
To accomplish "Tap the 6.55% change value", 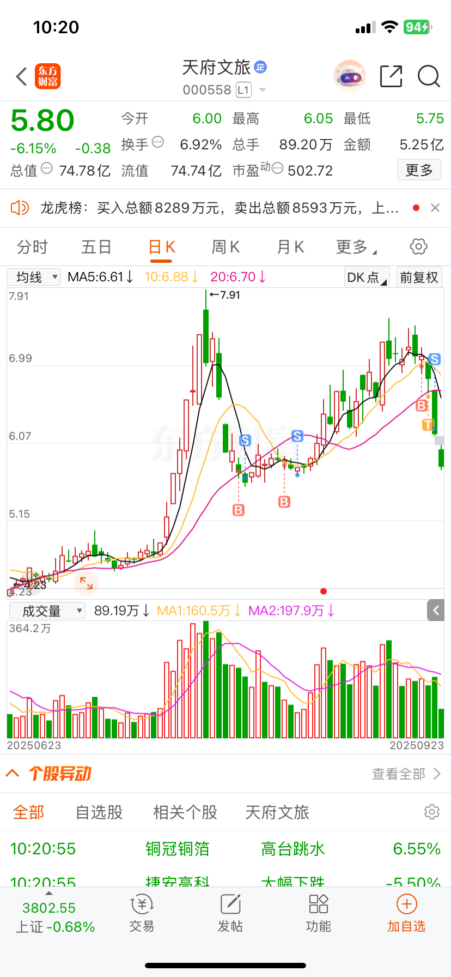I will tap(417, 849).
